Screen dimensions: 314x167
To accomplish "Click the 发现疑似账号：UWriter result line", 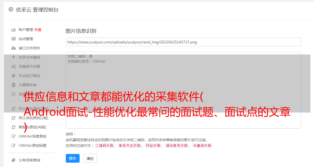I will coord(87,61).
